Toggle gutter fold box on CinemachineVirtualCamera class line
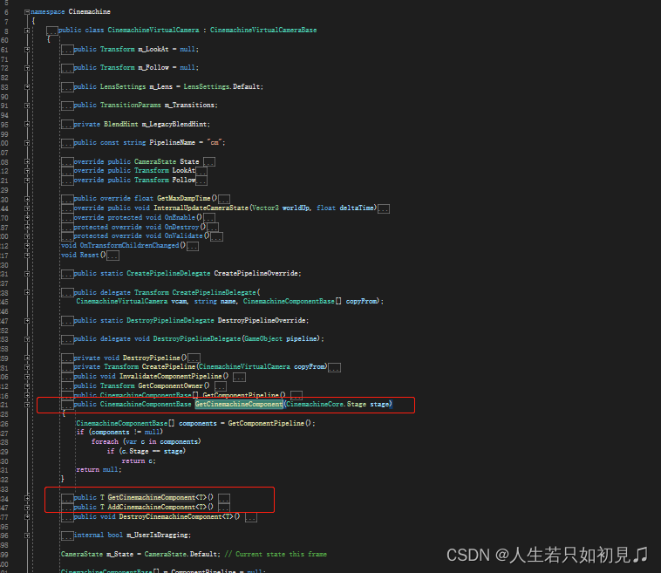This screenshot has height=573, width=661. [27, 31]
